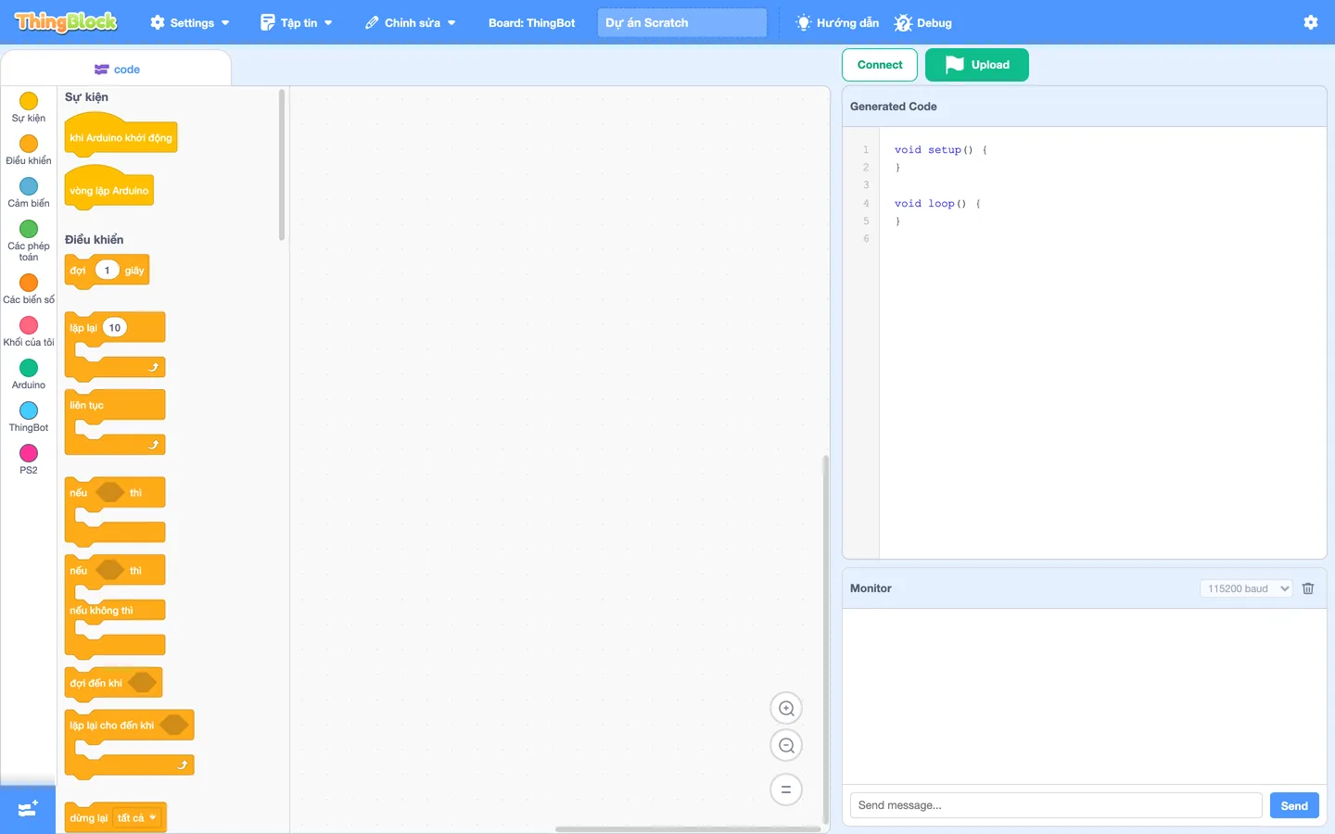Select the PS2 category circle
This screenshot has width=1335, height=834.
pos(29,453)
